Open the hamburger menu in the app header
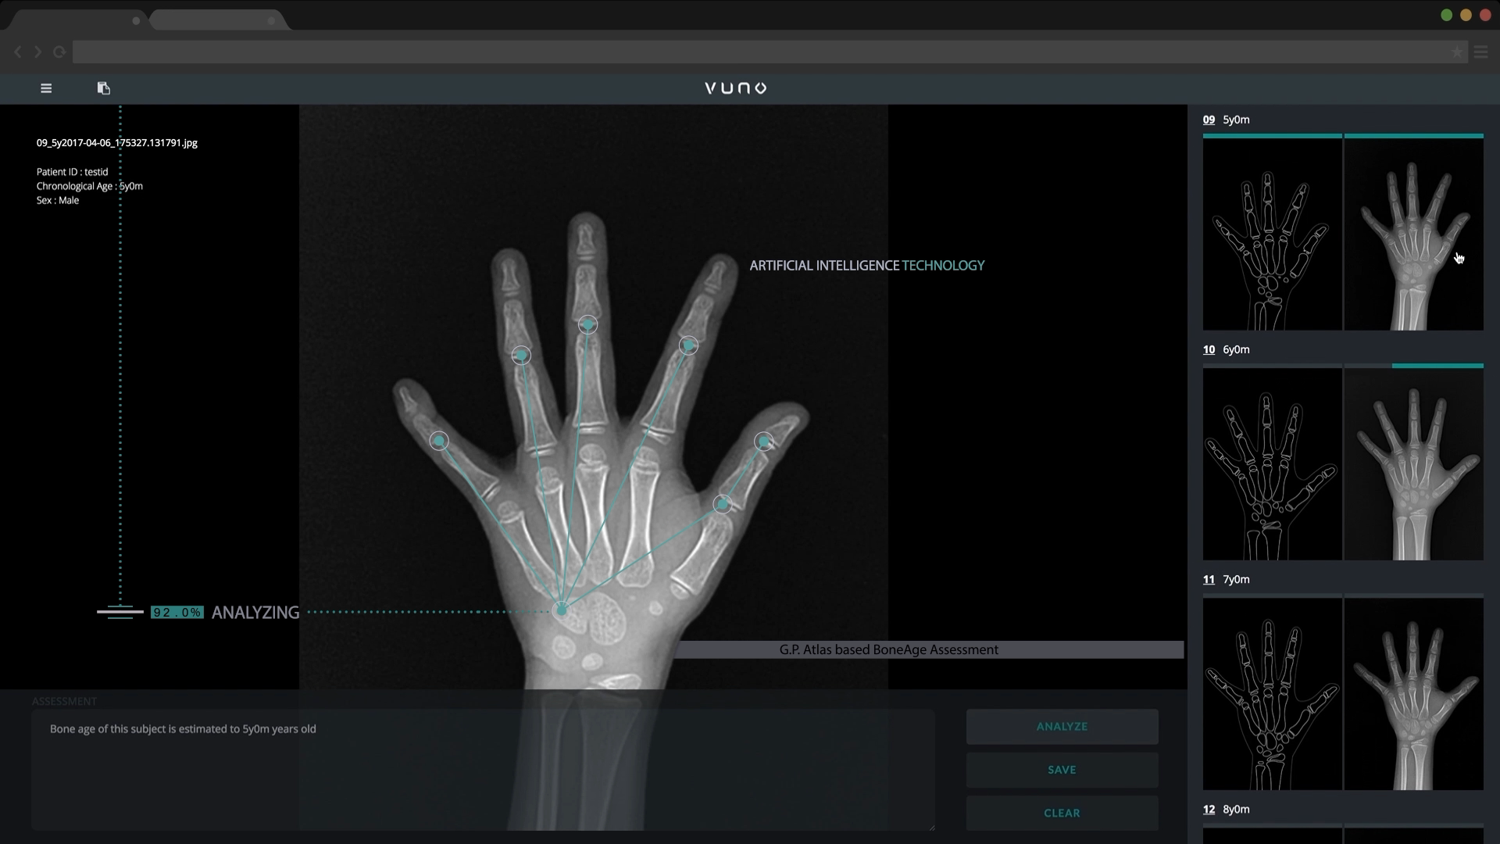1500x844 pixels. coord(46,88)
